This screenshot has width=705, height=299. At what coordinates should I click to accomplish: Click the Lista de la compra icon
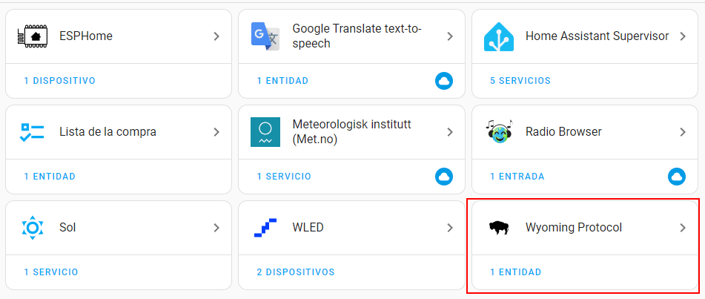33,132
